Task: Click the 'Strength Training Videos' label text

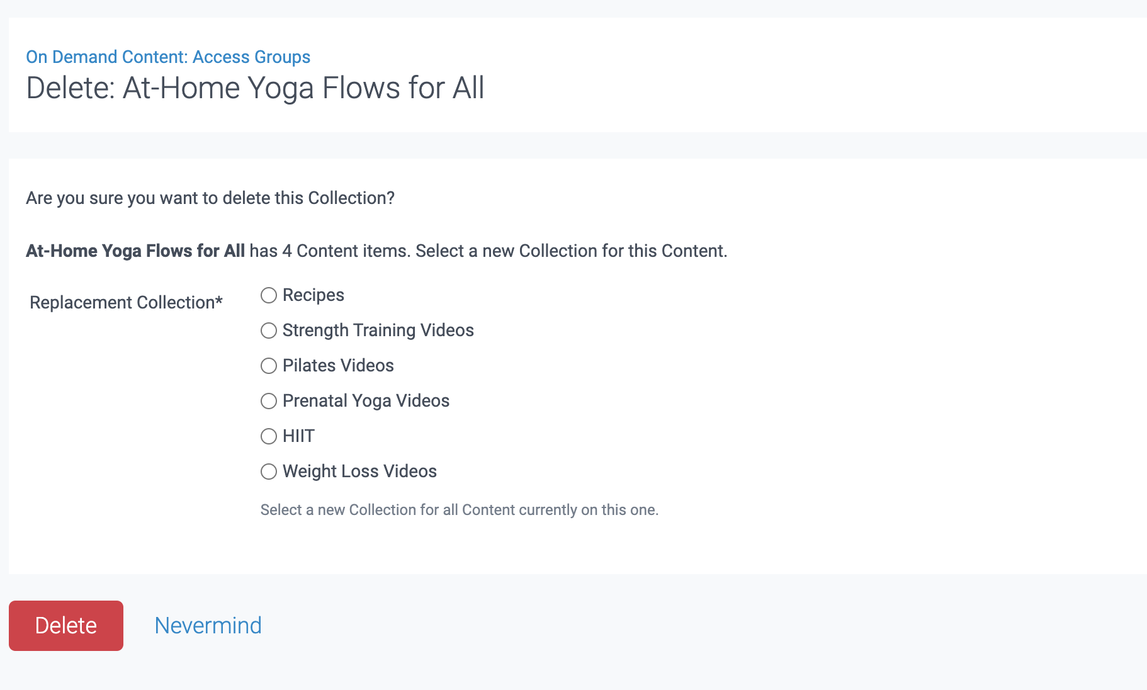Action: (378, 331)
